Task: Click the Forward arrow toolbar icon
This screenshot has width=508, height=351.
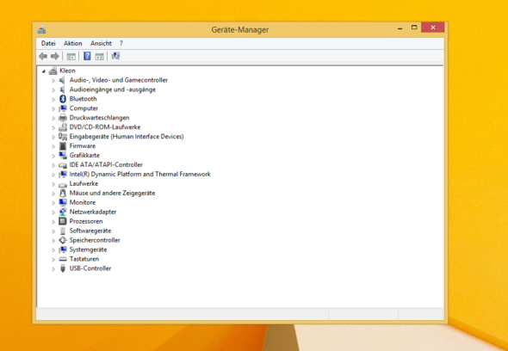Action: coord(55,56)
